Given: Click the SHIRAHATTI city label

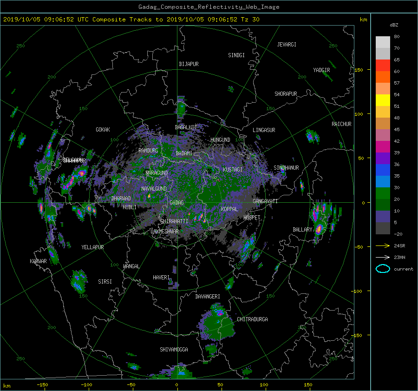Looking at the screenshot, I should click(x=174, y=221).
